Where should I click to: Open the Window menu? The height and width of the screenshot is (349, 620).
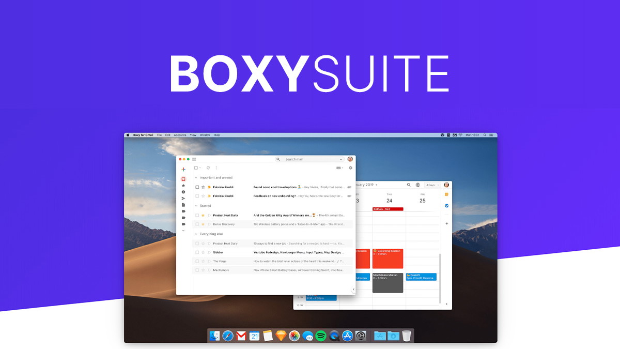[205, 135]
